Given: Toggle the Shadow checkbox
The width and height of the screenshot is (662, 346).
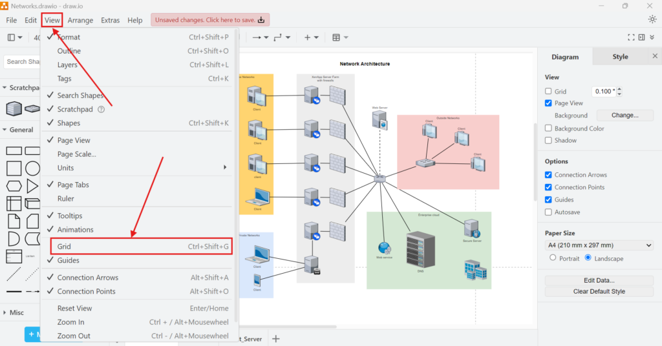Looking at the screenshot, I should (x=548, y=140).
